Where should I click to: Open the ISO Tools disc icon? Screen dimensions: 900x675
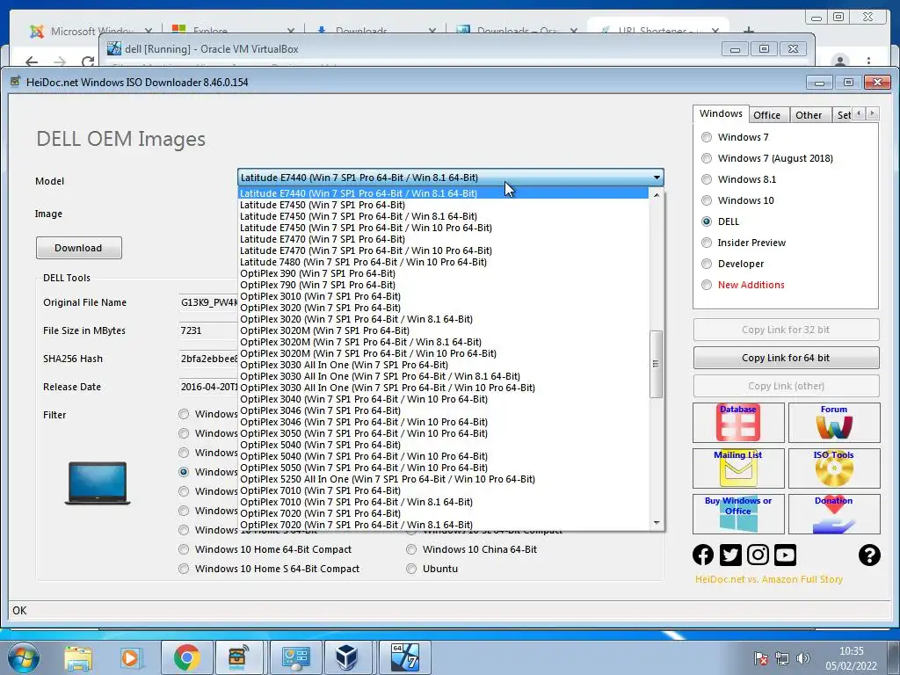click(x=834, y=468)
